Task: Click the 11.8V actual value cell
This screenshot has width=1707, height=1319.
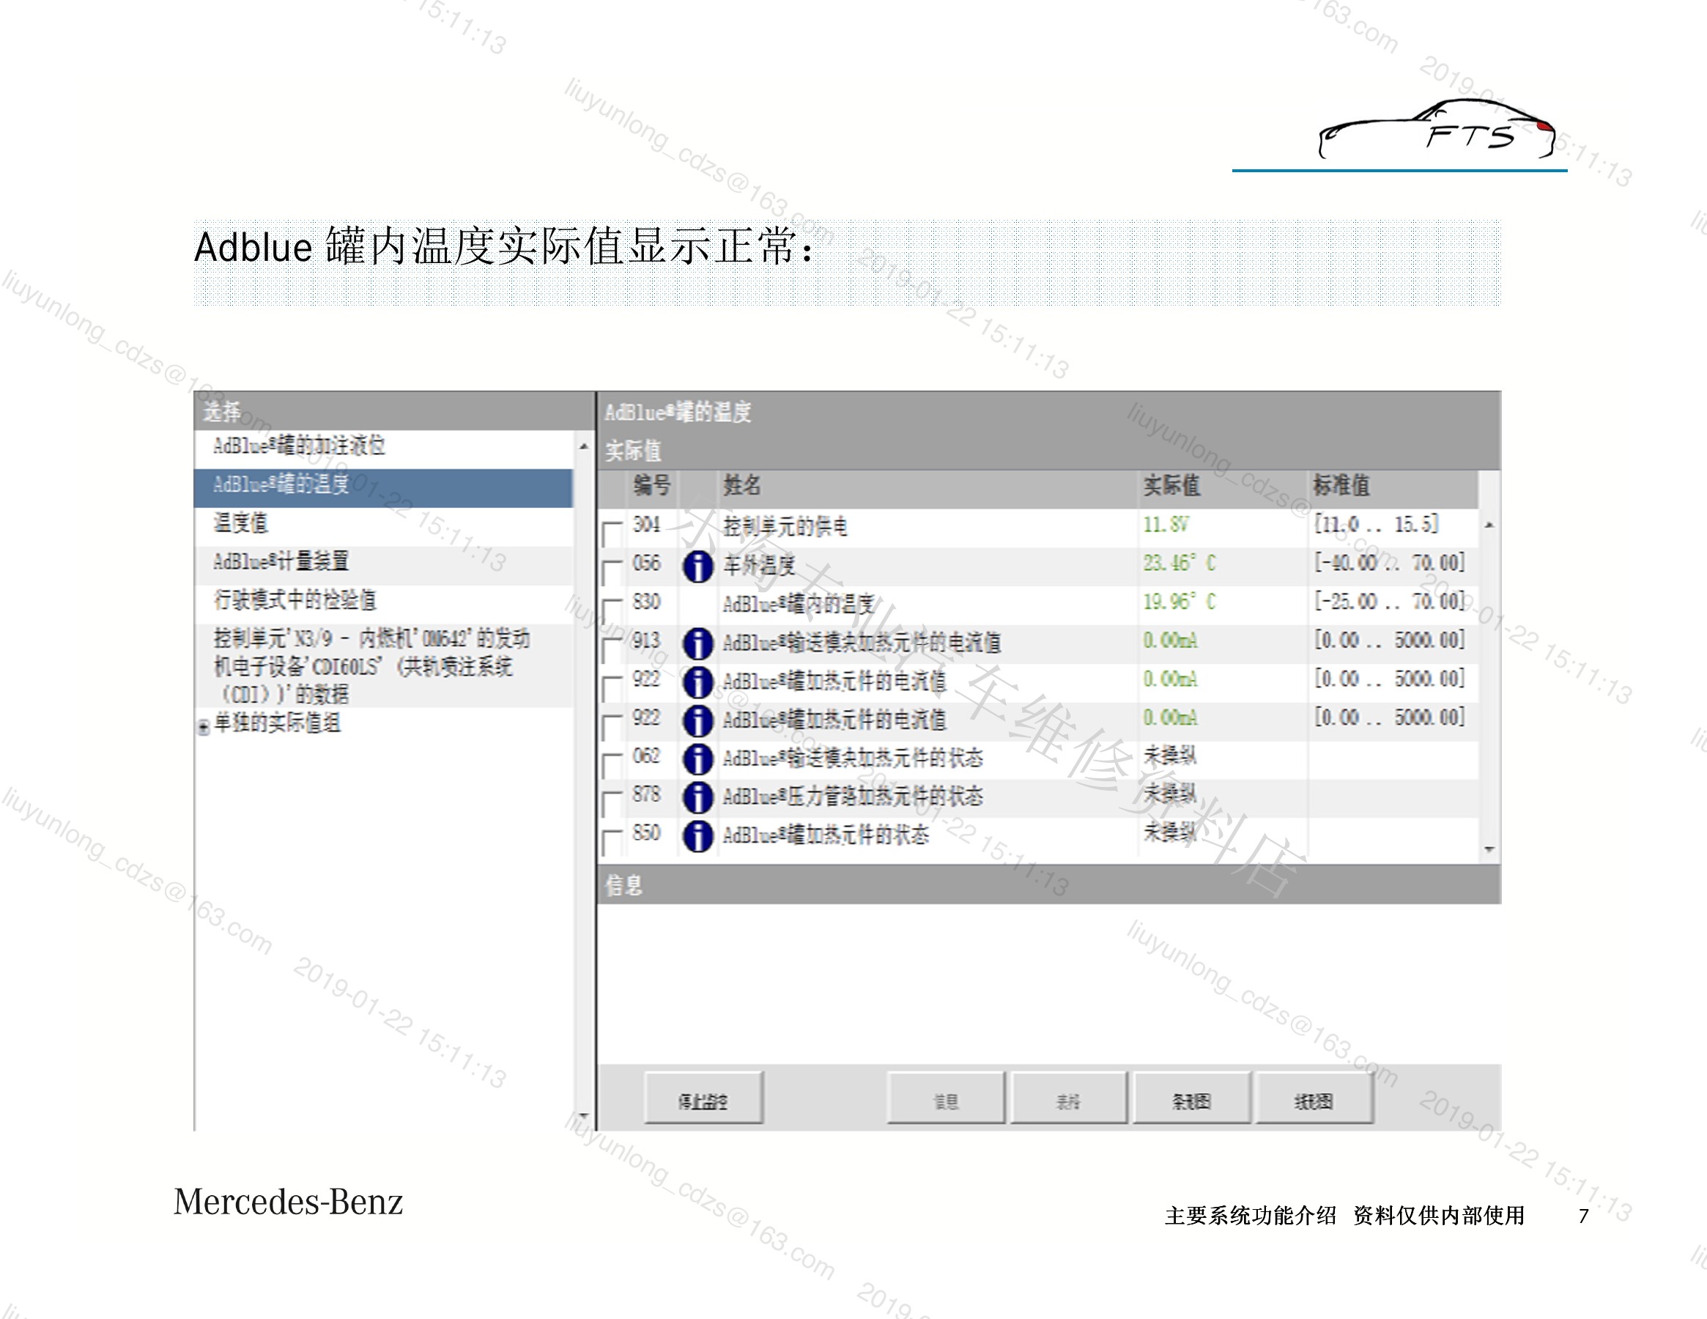Action: pyautogui.click(x=1166, y=525)
